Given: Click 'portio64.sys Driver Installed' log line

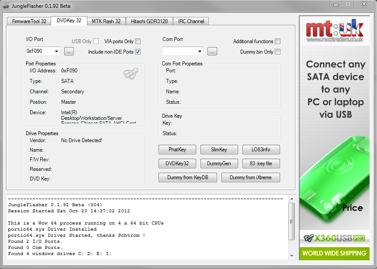Looking at the screenshot, I should pos(52,229).
